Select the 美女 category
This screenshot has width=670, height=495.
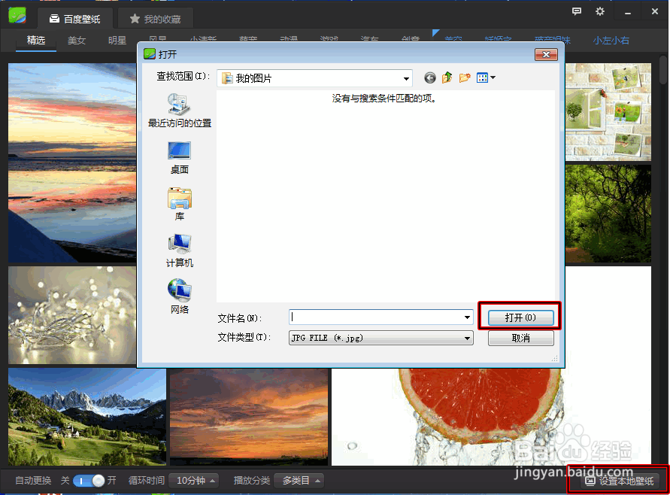(x=77, y=41)
